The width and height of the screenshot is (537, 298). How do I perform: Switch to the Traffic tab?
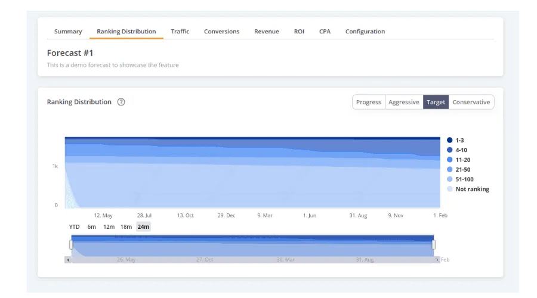click(180, 32)
